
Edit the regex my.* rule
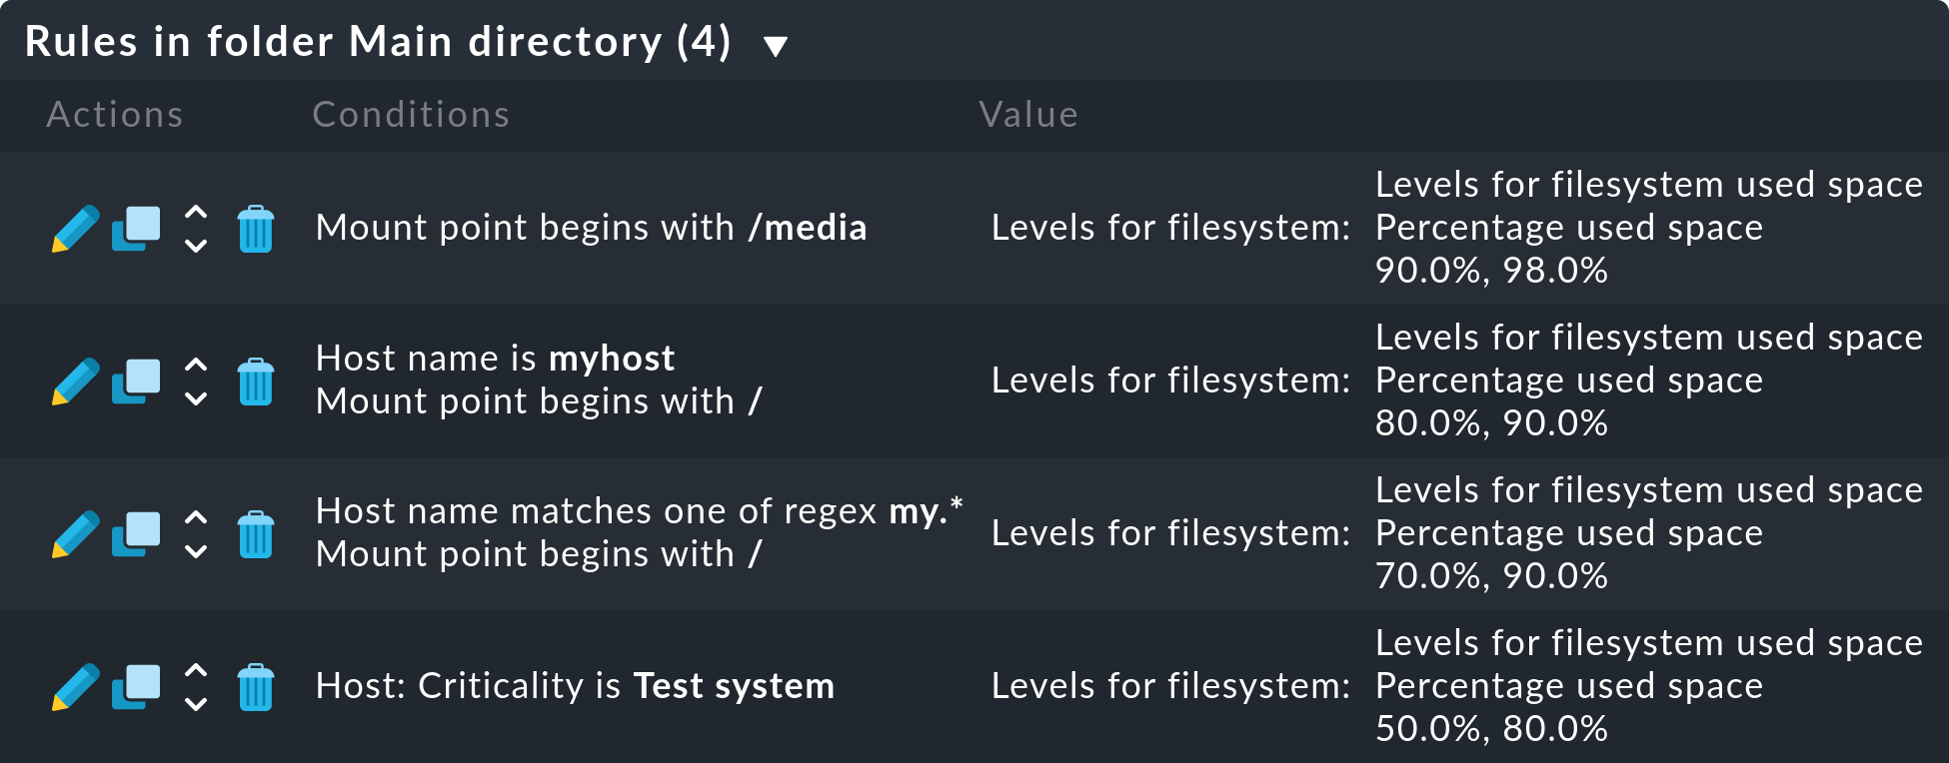(x=75, y=534)
